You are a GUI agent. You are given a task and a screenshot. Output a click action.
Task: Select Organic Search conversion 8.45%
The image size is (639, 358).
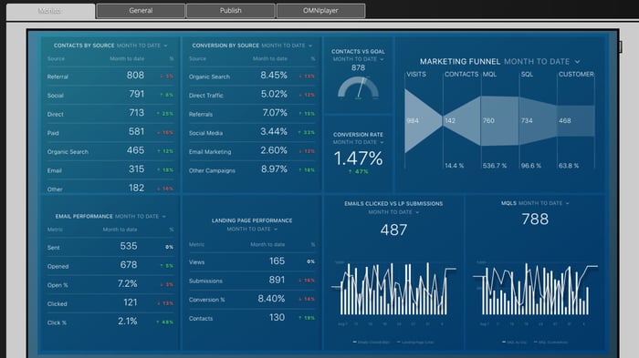[274, 76]
